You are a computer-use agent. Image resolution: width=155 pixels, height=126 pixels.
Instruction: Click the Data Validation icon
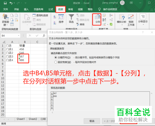pos(104,24)
